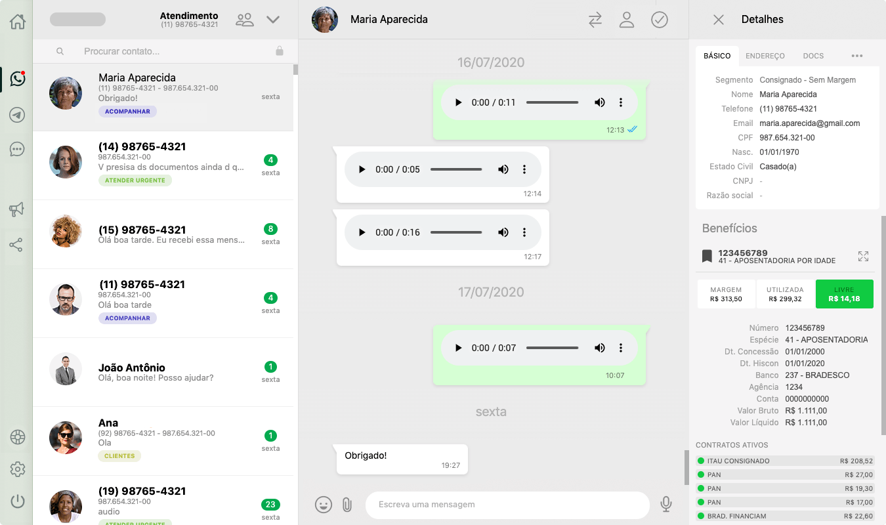Switch to the ENDEREÇO tab
Image resolution: width=886 pixels, height=525 pixels.
coord(765,56)
